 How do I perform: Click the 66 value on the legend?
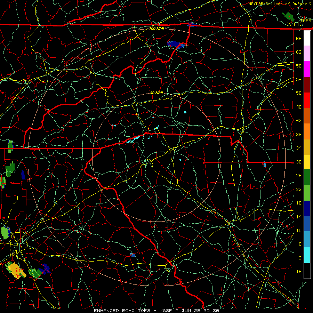pos(299,38)
